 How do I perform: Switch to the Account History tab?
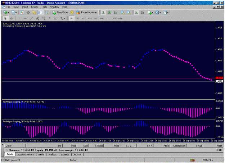click(26, 154)
